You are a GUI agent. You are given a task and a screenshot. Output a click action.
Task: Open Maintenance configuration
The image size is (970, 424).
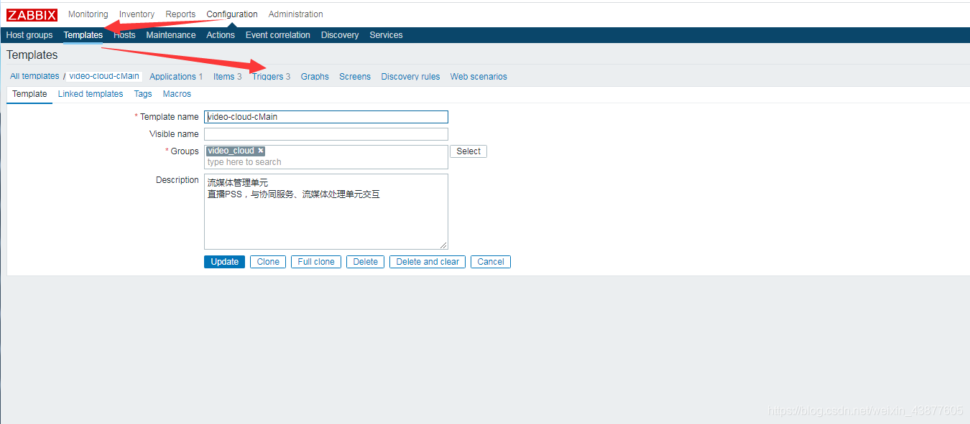171,35
